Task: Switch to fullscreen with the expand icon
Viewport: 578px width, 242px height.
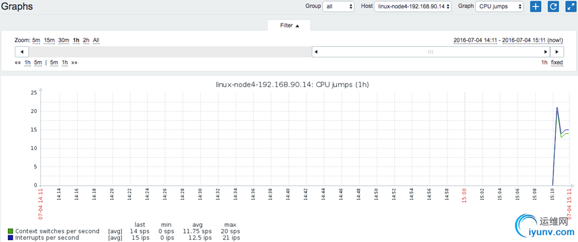Action: pos(571,6)
